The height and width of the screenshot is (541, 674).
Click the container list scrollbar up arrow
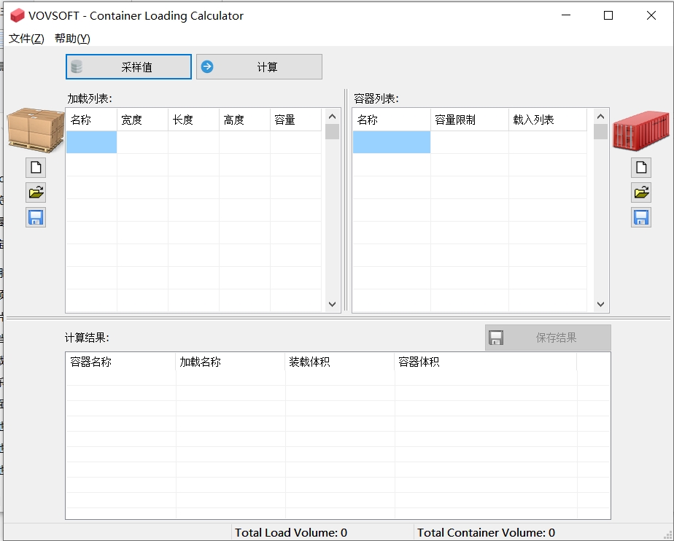600,117
